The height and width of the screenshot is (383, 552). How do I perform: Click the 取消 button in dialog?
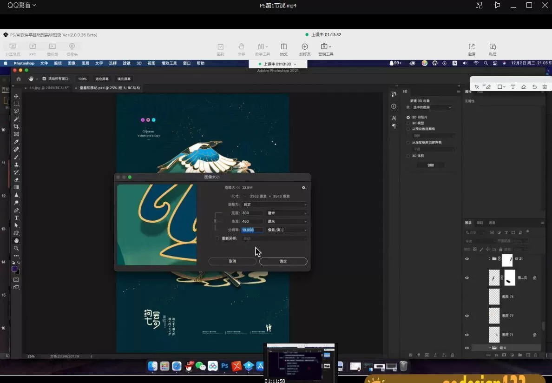(x=232, y=262)
